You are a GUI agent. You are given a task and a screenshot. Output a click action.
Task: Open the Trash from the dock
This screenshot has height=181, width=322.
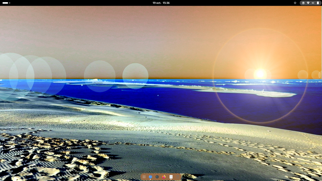pos(178,177)
